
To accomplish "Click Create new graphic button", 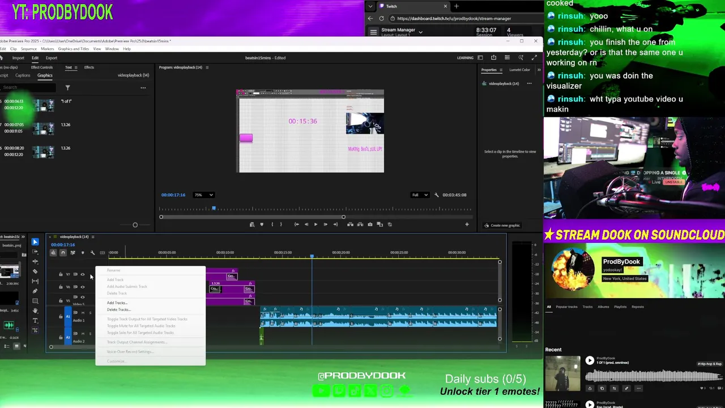I will click(502, 226).
